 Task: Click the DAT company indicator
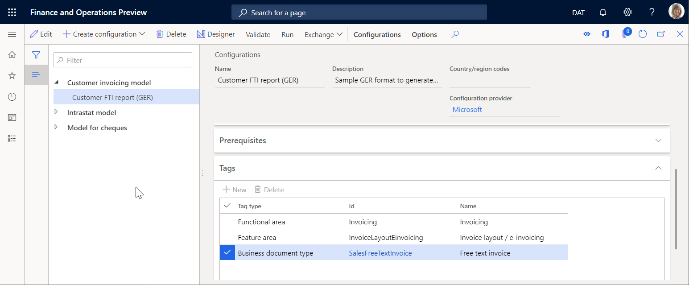(x=578, y=12)
